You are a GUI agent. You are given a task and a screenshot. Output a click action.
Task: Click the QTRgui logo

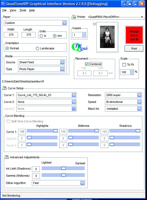click(80, 47)
